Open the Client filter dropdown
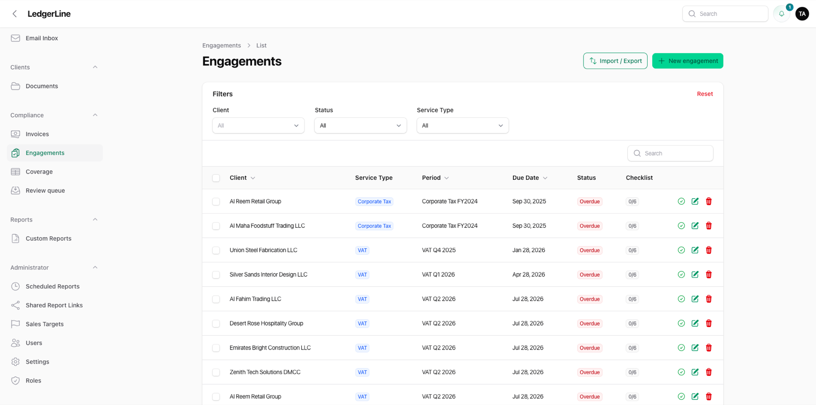Screen dimensions: 816x405 259,125
